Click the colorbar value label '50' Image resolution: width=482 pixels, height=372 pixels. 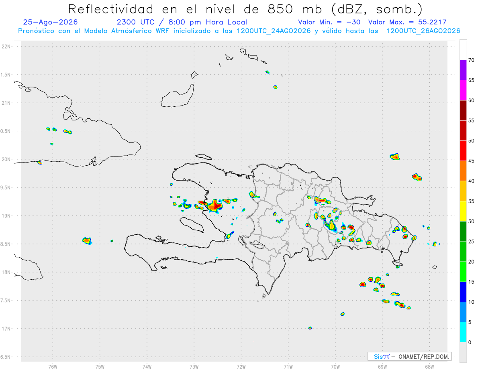tap(471, 141)
